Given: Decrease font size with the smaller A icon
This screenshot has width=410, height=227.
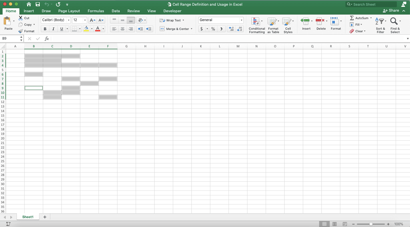Looking at the screenshot, I should (101, 20).
